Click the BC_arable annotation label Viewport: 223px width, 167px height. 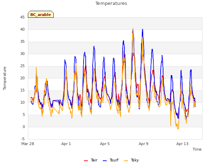pyautogui.click(x=41, y=14)
